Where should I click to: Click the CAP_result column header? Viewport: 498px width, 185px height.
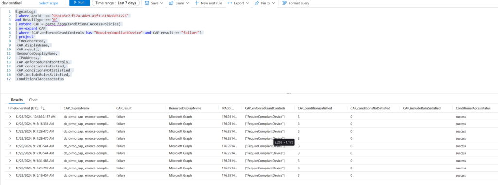pyautogui.click(x=124, y=108)
